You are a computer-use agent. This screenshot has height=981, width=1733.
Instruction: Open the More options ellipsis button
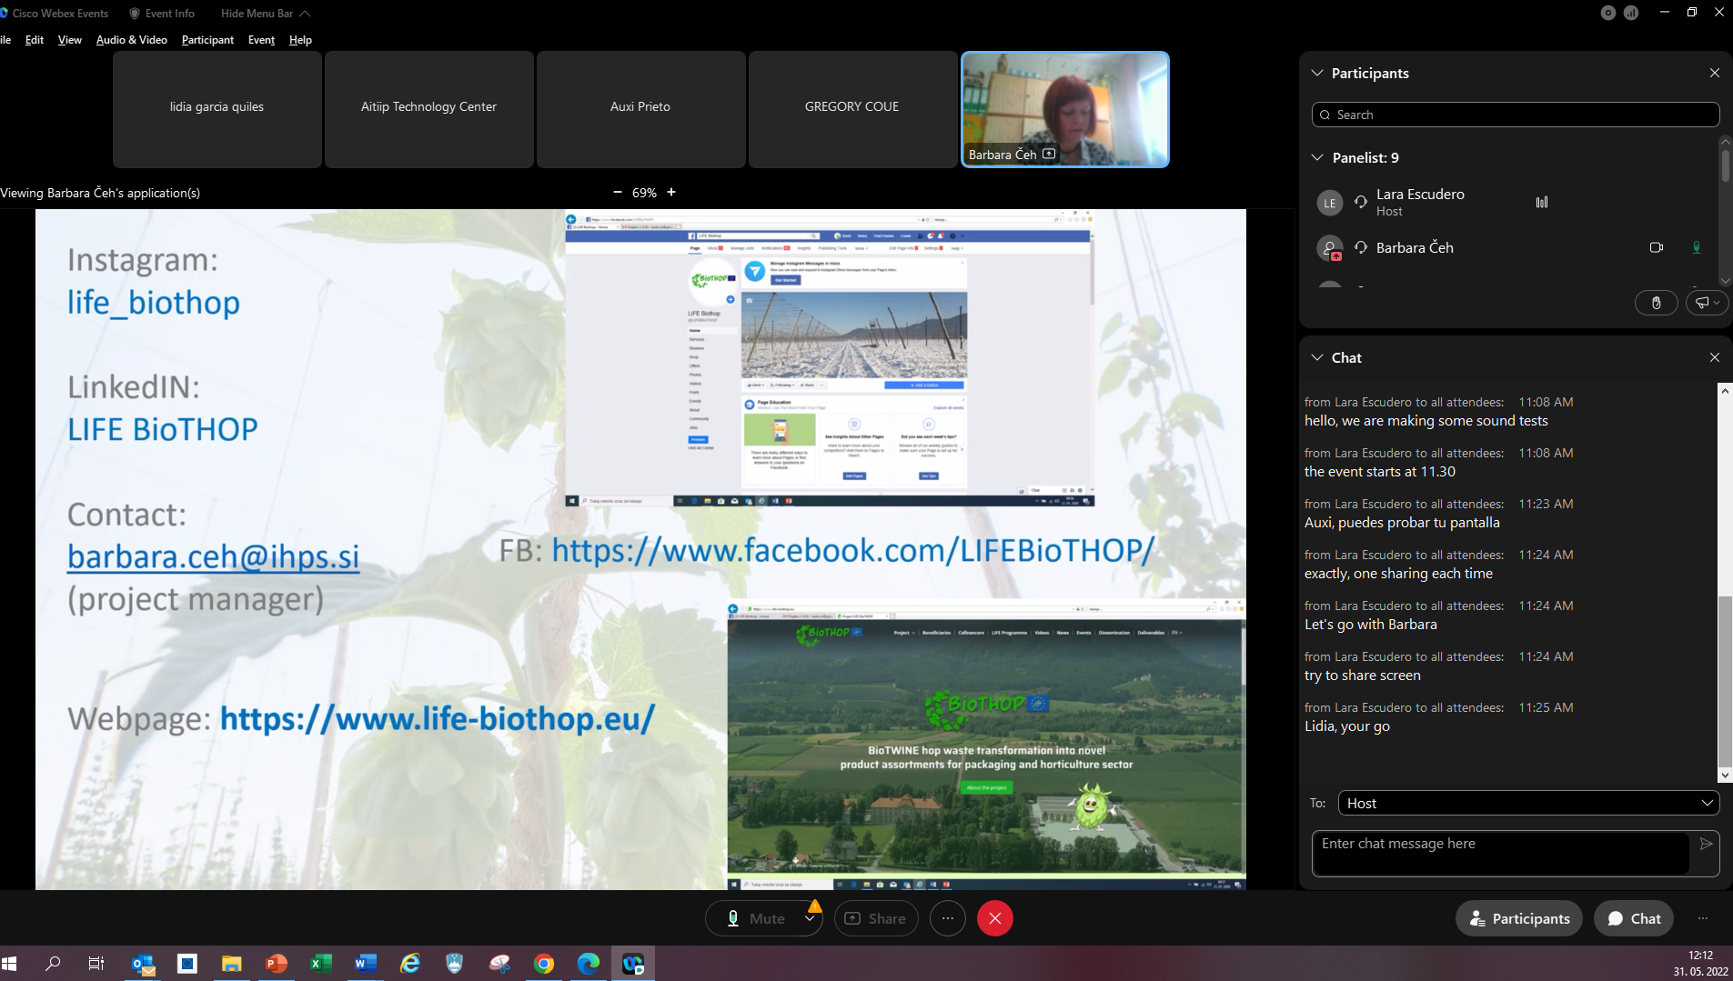click(x=948, y=918)
